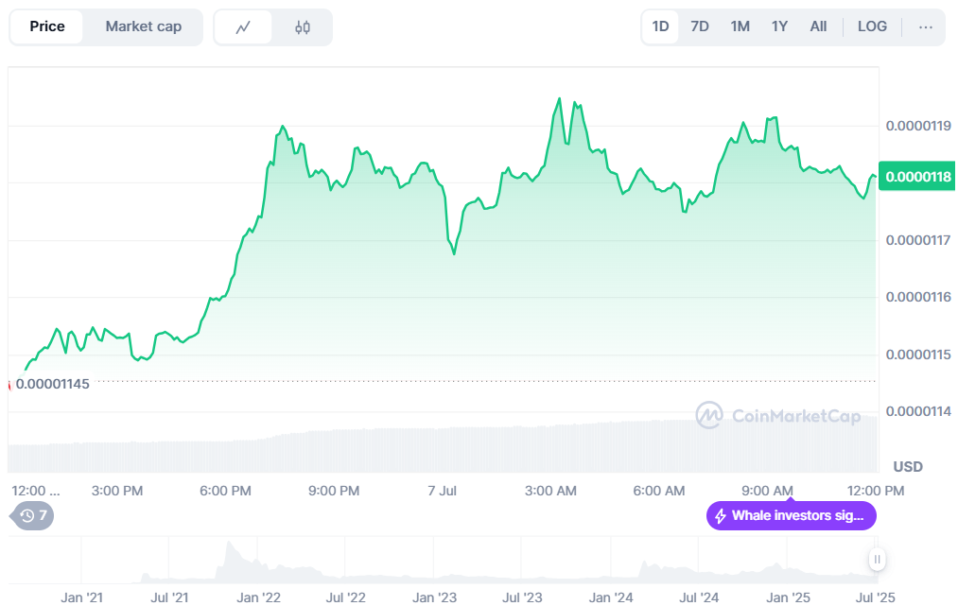Click the Jan '22 spike in overview timeline

[x=228, y=558]
